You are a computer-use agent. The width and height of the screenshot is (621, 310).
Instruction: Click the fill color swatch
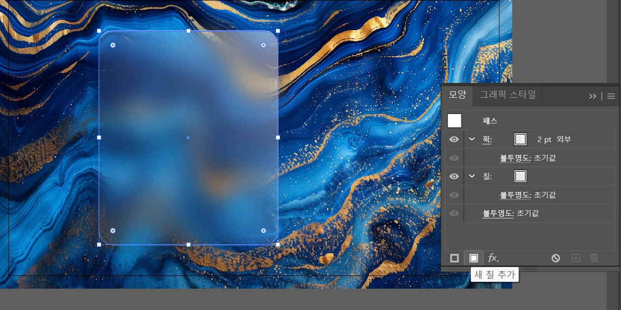click(x=520, y=176)
